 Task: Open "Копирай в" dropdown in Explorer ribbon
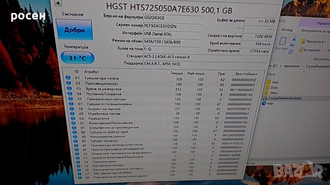[311, 50]
